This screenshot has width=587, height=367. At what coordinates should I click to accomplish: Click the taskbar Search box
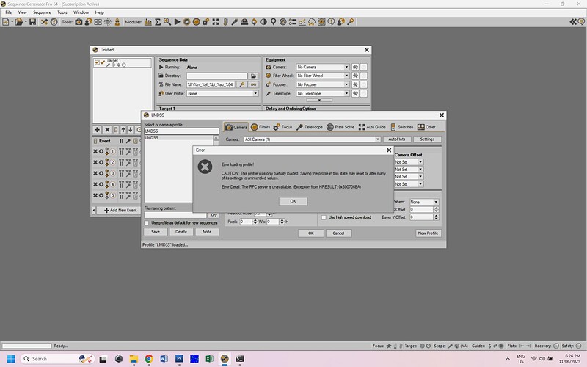click(57, 359)
